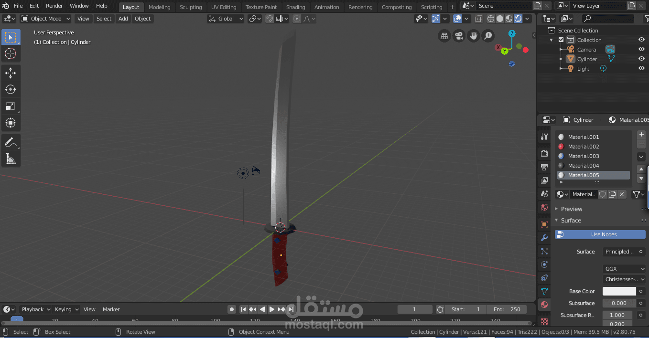Expand the Preview panel in material properties

click(x=573, y=209)
